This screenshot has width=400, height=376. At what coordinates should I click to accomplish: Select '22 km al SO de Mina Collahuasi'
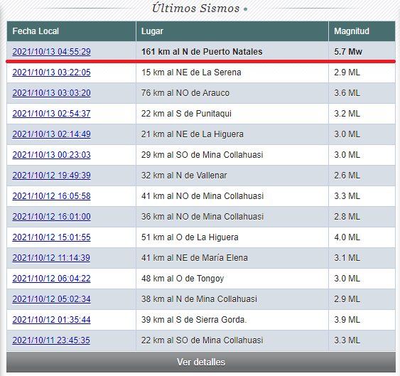tap(202, 340)
